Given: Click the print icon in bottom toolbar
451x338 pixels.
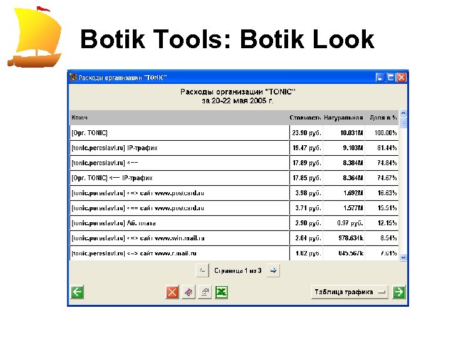Looking at the screenshot, I should click(x=205, y=292).
